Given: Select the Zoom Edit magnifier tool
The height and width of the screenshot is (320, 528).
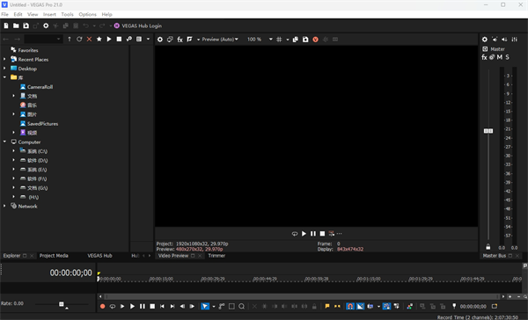Looking at the screenshot, I should pyautogui.click(x=241, y=306).
